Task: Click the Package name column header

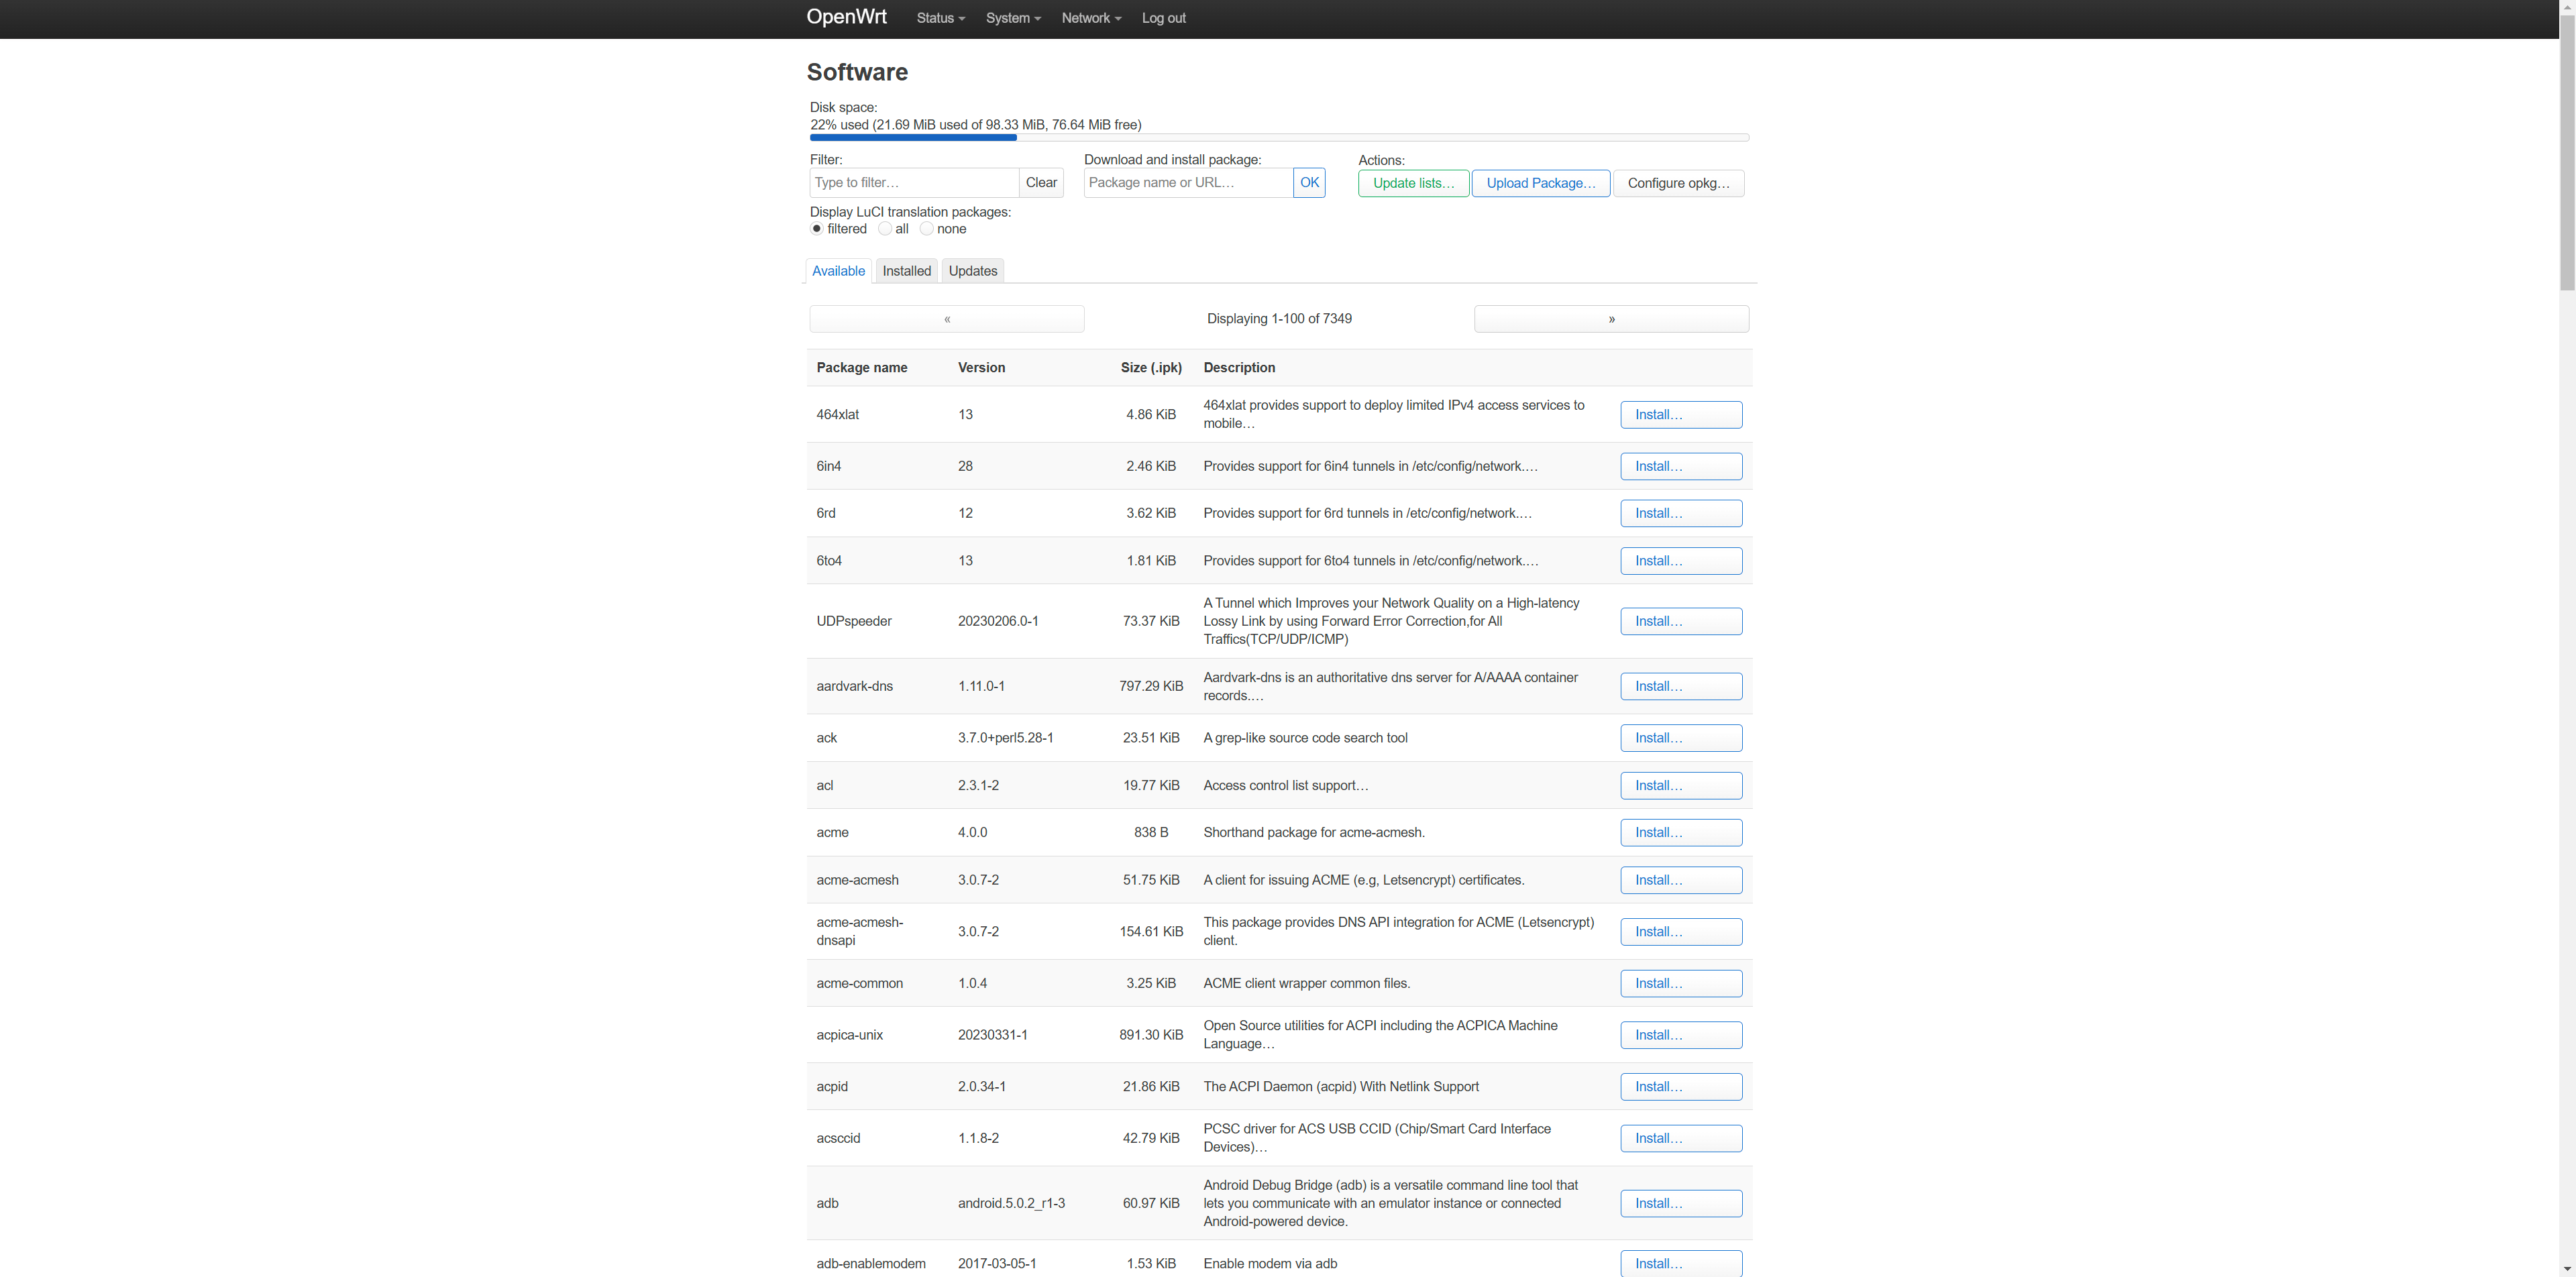Action: tap(861, 368)
